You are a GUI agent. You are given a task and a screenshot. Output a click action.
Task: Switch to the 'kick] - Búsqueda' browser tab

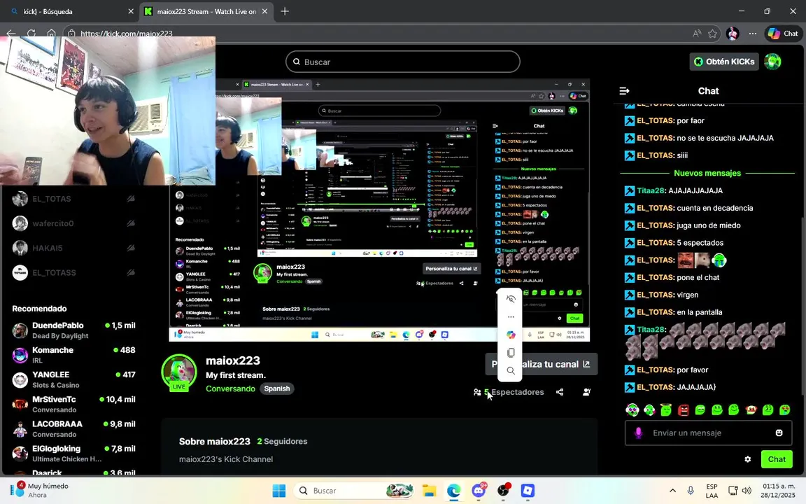71,11
